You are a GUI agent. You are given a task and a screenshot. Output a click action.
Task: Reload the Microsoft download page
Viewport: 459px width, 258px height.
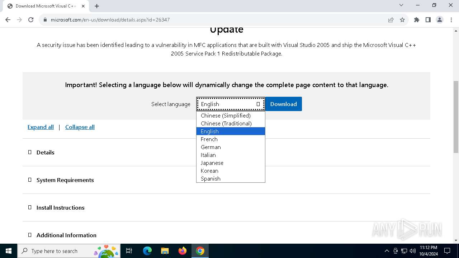point(31,20)
